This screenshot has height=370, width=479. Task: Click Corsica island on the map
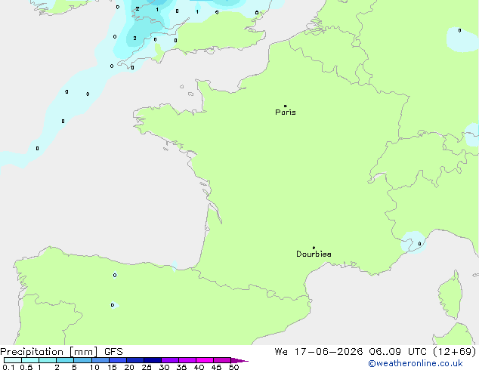coord(450,294)
